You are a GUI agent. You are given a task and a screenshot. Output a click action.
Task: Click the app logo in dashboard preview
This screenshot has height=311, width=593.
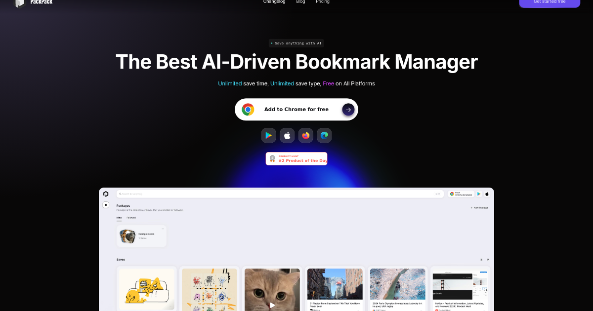click(x=106, y=194)
